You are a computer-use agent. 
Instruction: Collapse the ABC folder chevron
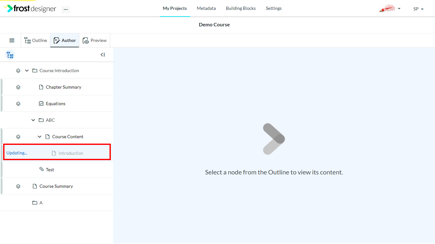(x=33, y=120)
